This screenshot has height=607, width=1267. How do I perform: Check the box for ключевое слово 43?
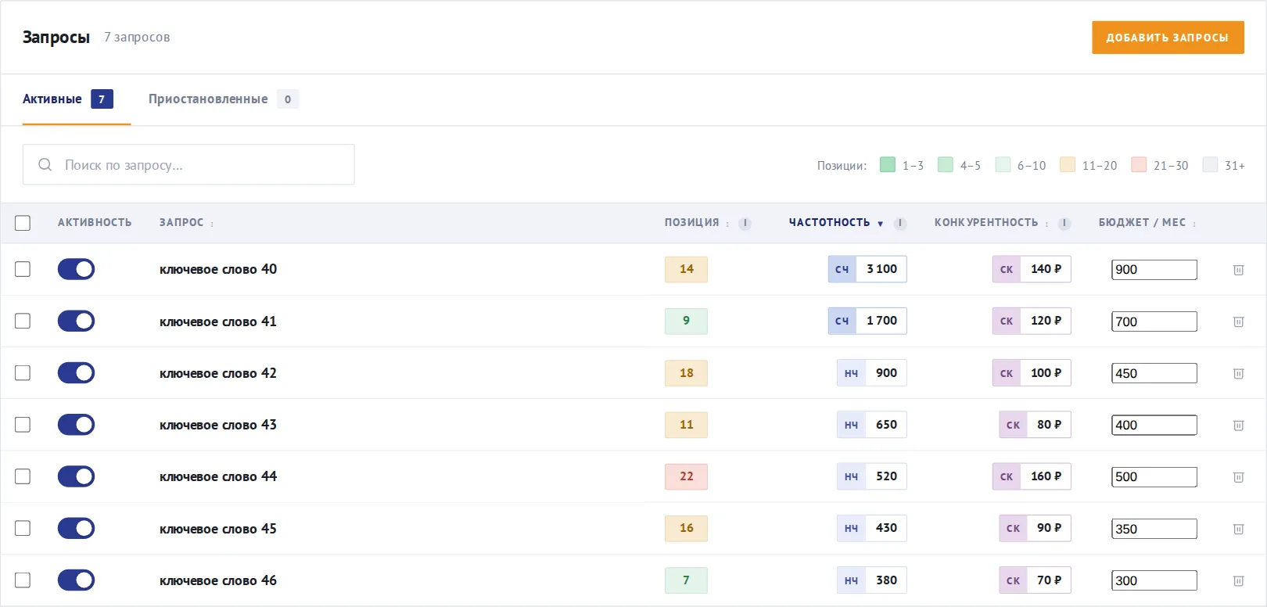(x=23, y=425)
